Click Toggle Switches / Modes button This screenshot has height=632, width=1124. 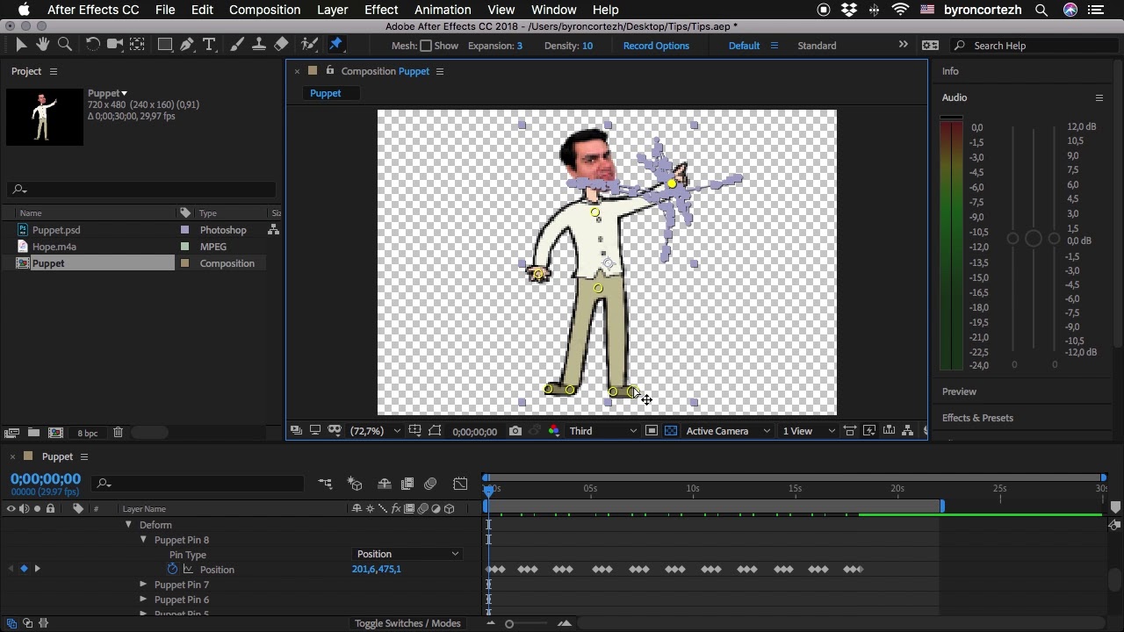(407, 623)
